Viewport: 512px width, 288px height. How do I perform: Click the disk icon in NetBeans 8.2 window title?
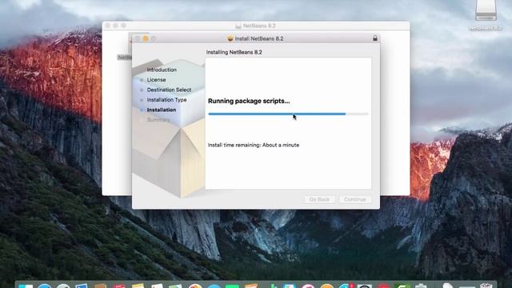[238, 26]
